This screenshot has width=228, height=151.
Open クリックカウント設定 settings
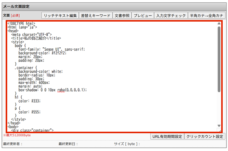205,137
